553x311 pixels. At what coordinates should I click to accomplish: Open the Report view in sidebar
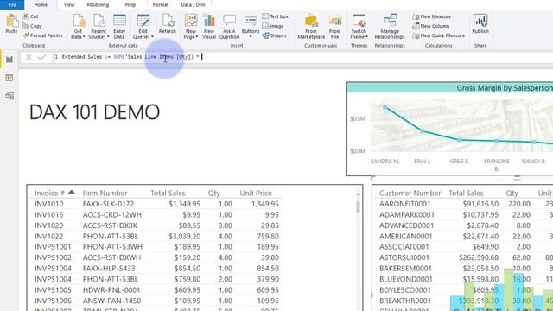click(x=10, y=60)
